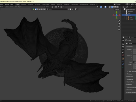The image size is (136, 102).
Task: Click the hand pan view icon
Action: tap(119, 24)
